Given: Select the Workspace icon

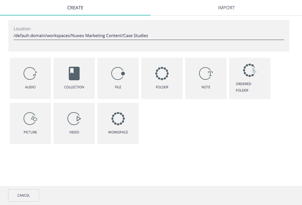Looking at the screenshot, I should coord(118,119).
